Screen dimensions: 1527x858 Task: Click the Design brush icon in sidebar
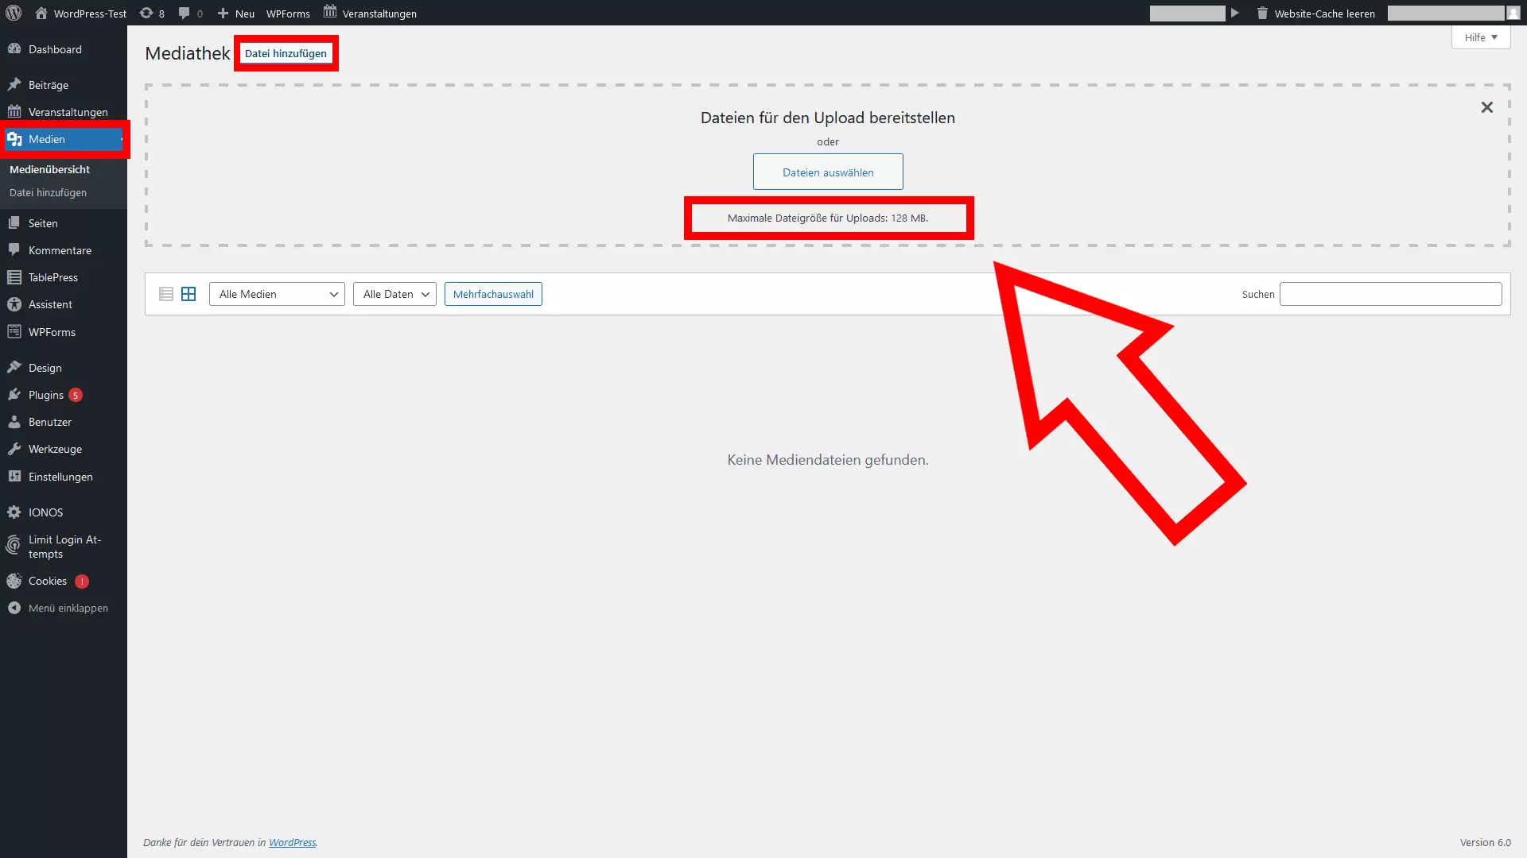point(14,367)
